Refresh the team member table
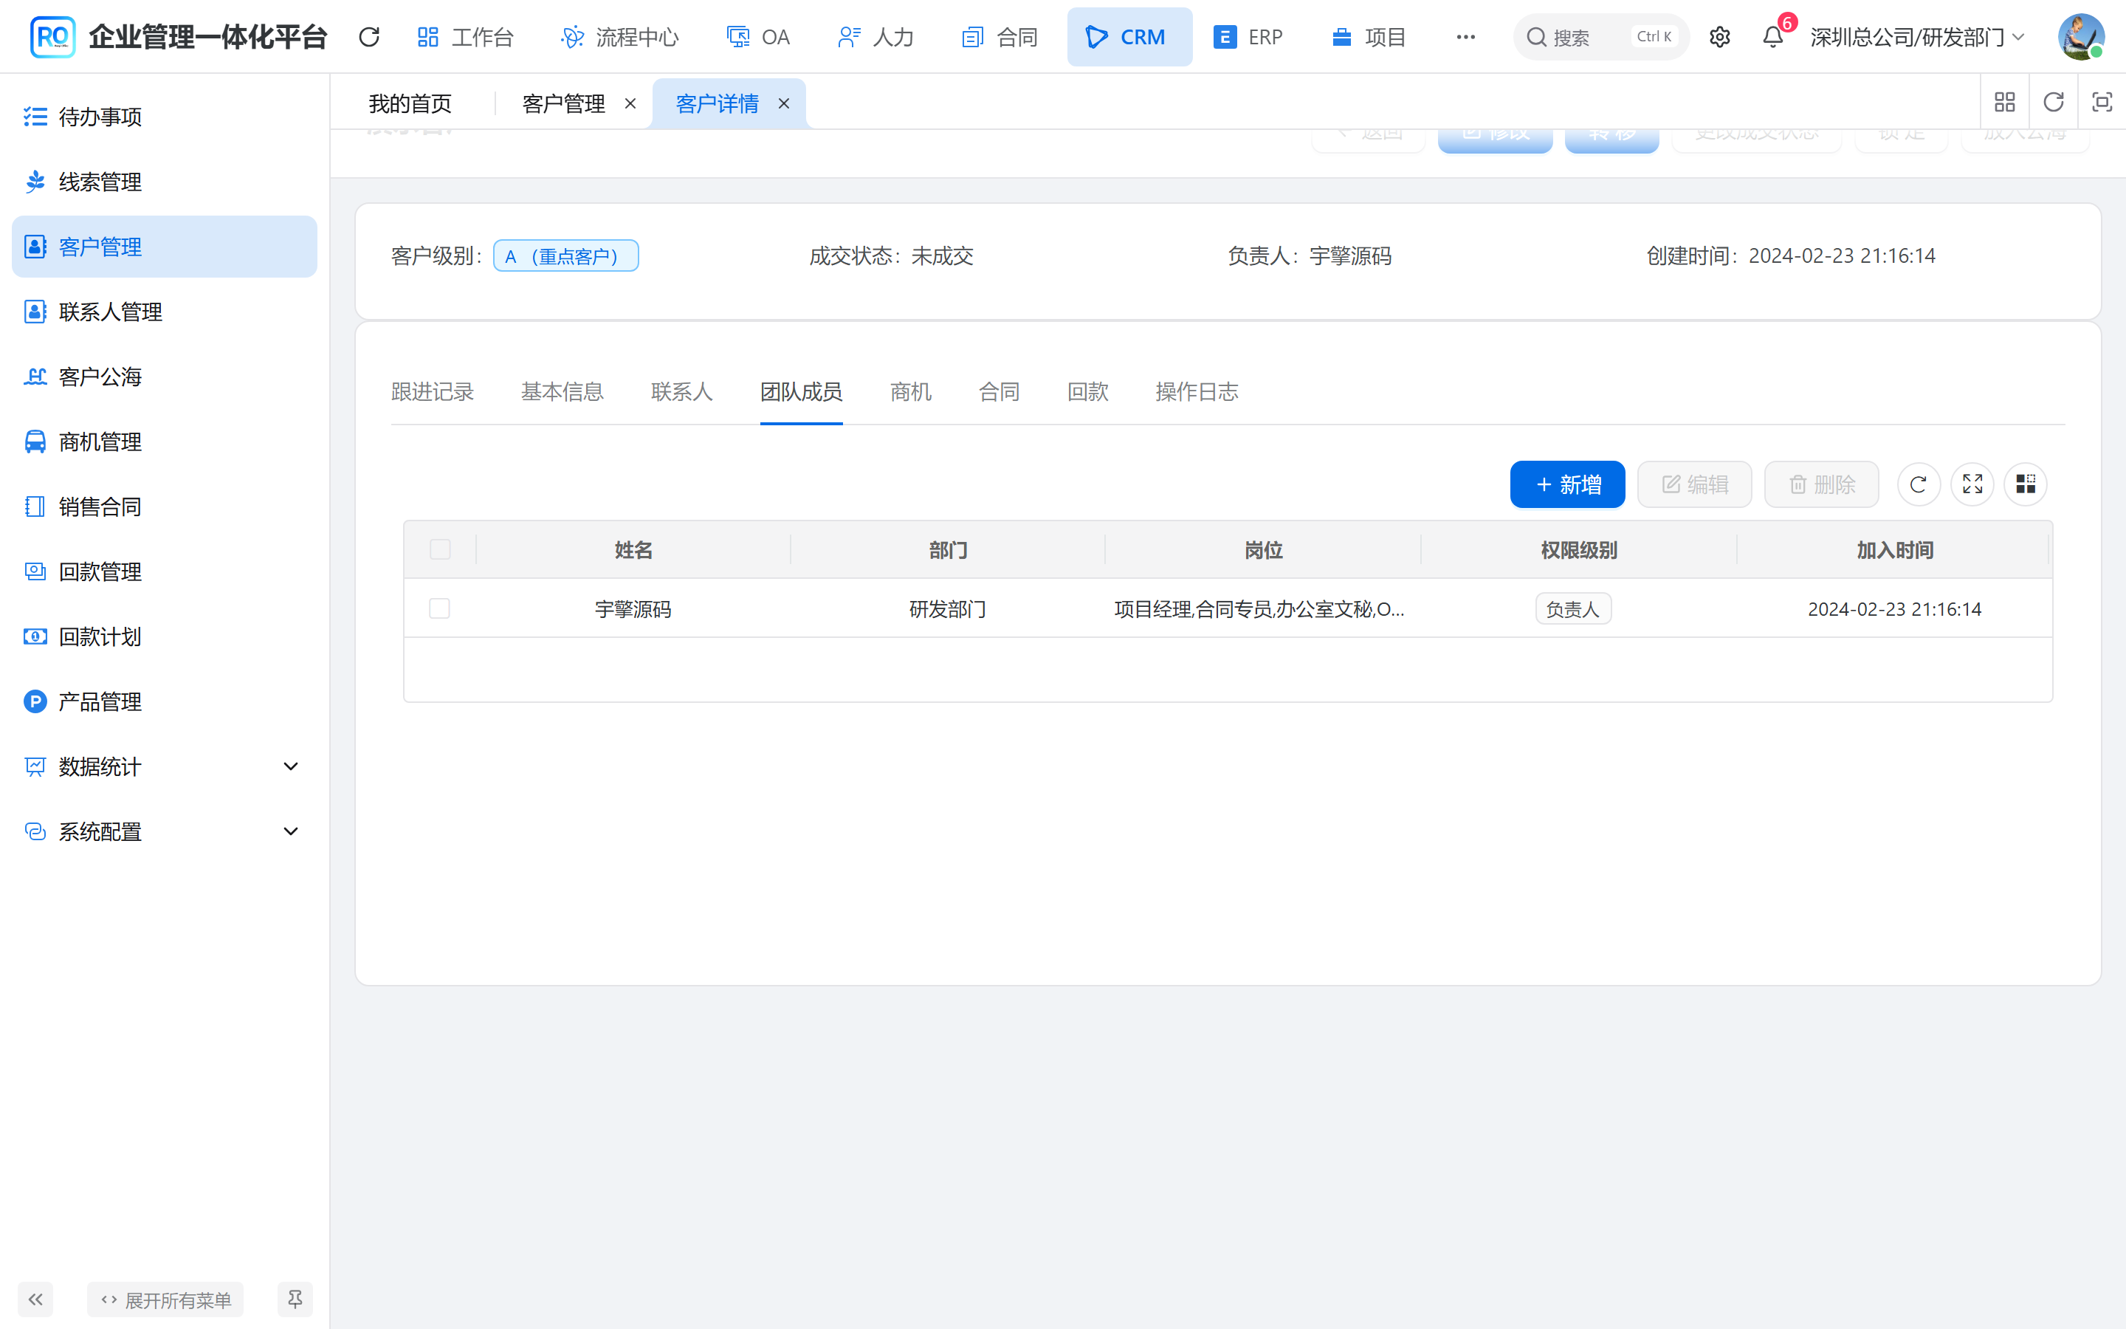 1919,484
